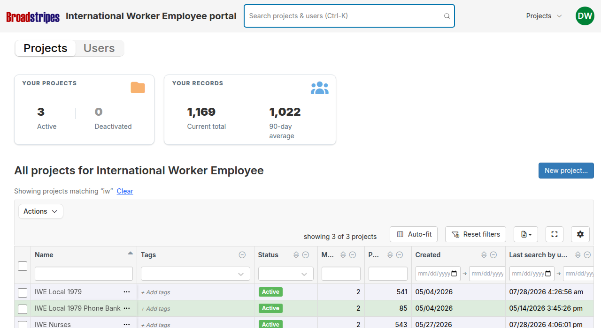Click sort arrows on P... column
Screen dimensions: 601x328
tap(390, 255)
